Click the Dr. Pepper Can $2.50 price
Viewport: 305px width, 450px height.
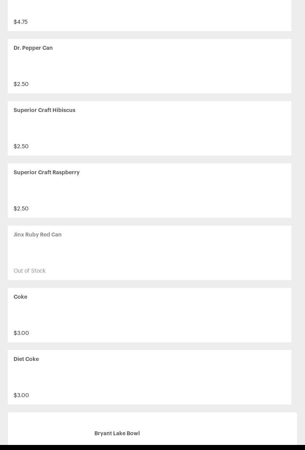tap(21, 84)
